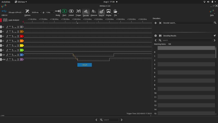Set high level trigger on D1
The width and height of the screenshot is (218, 123).
pos(10,31)
